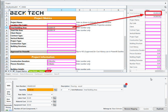This screenshot has height=112, width=168.
Task: Open the sf unit dropdown
Action: click(68, 90)
